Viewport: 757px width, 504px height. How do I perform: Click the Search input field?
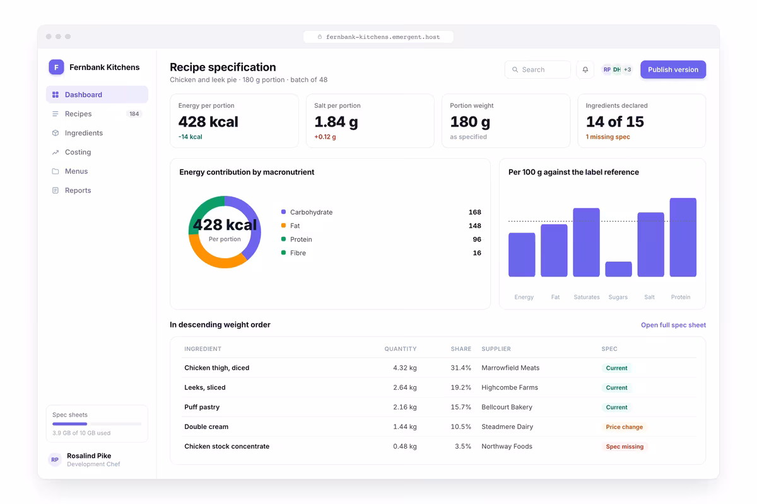tap(537, 70)
